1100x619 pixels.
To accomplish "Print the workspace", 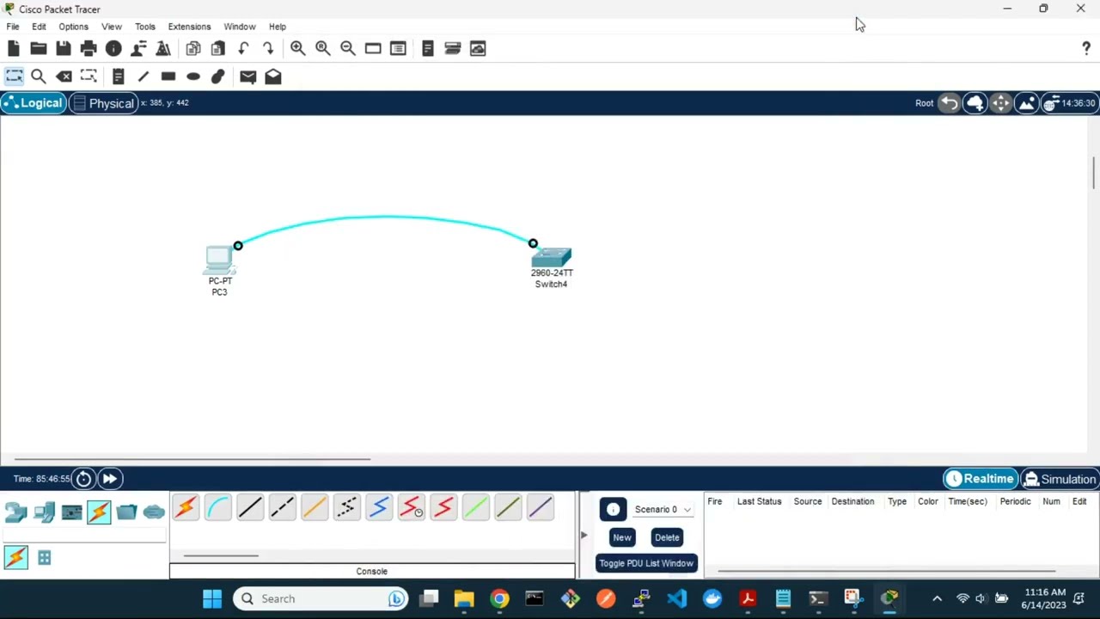I will pyautogui.click(x=89, y=48).
